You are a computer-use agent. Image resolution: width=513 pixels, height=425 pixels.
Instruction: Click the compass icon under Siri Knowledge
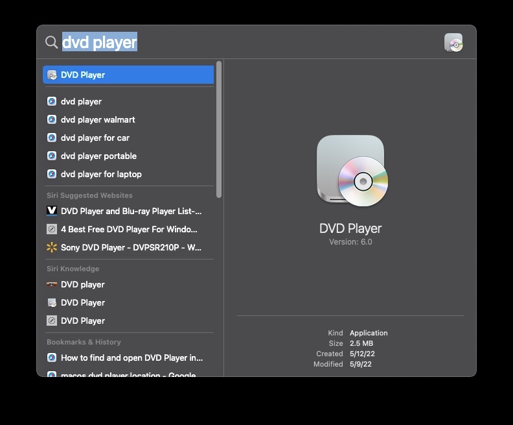52,321
